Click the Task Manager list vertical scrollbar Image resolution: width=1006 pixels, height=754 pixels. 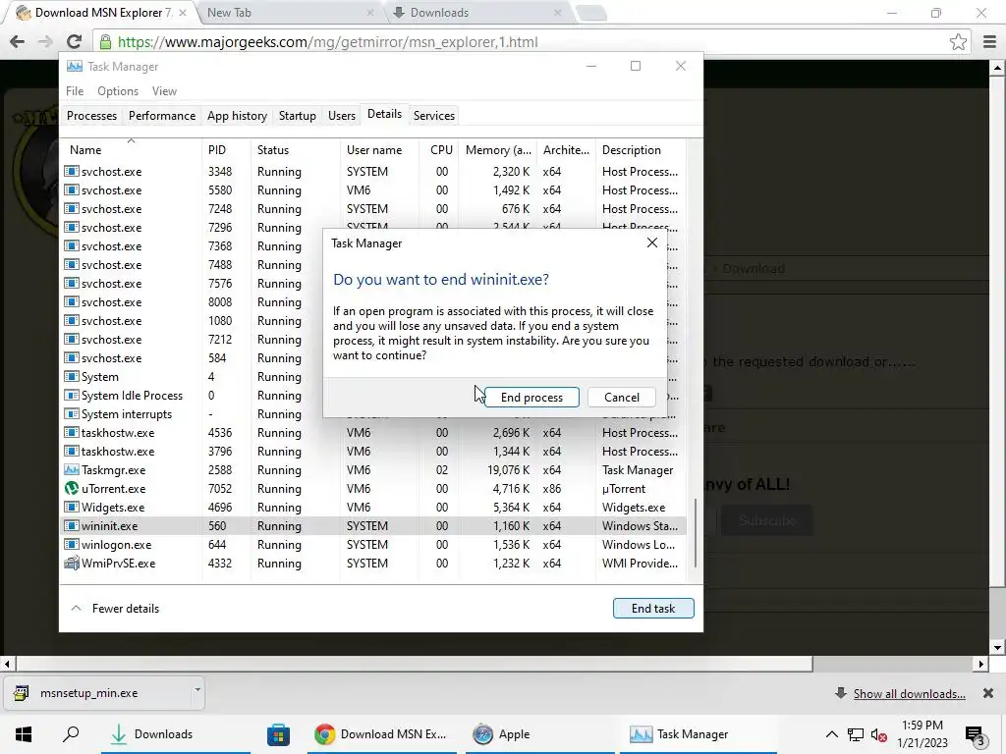point(696,533)
